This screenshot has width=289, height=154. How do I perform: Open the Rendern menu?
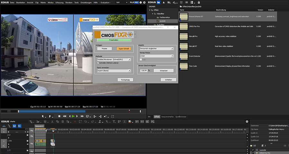(x=68, y=2)
